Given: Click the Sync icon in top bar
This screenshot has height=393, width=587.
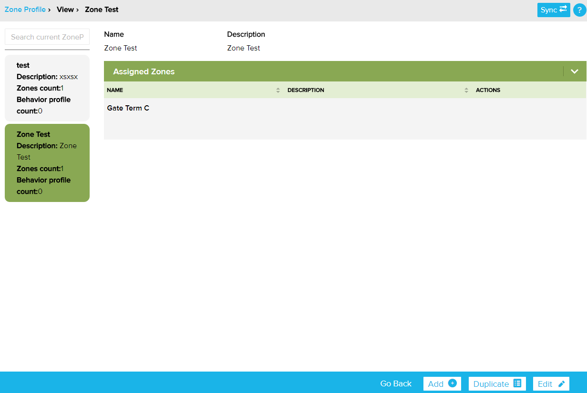Looking at the screenshot, I should click(563, 10).
